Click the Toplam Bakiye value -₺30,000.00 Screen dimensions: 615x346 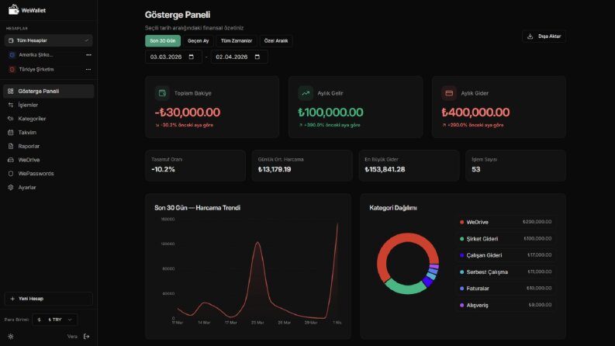(x=188, y=112)
